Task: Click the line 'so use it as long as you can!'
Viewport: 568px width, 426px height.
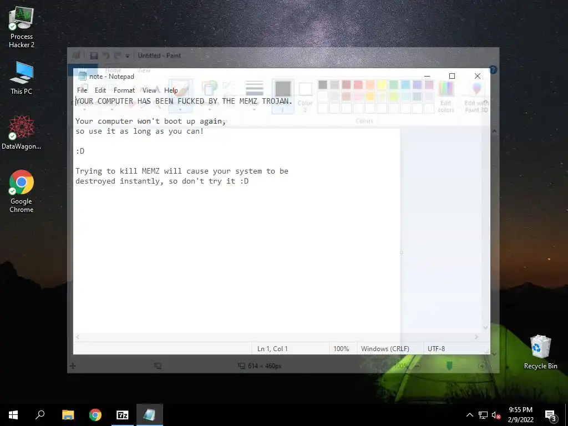Action: coord(139,131)
